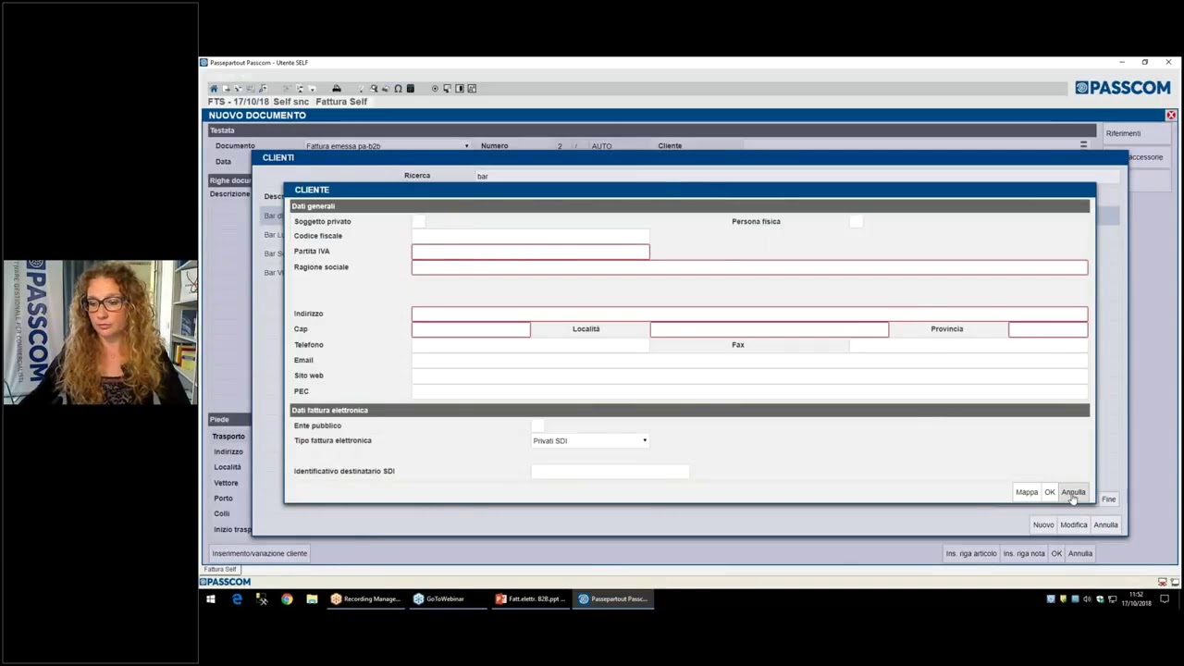
Task: Click the Fattura Self tab at the bottom
Action: (220, 570)
